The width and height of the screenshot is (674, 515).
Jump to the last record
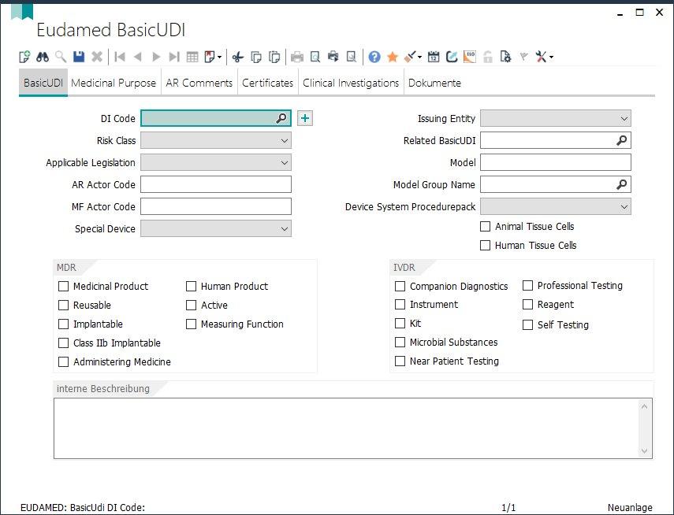pyautogui.click(x=174, y=57)
